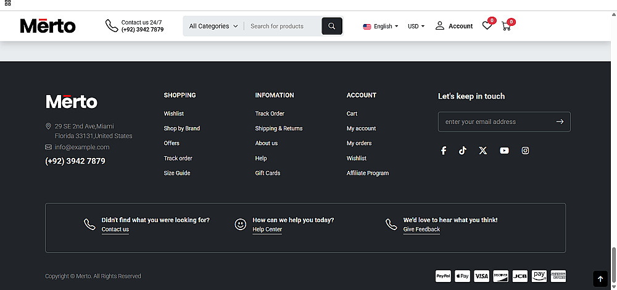
Task: Open the shopping cart icon
Action: [x=506, y=26]
